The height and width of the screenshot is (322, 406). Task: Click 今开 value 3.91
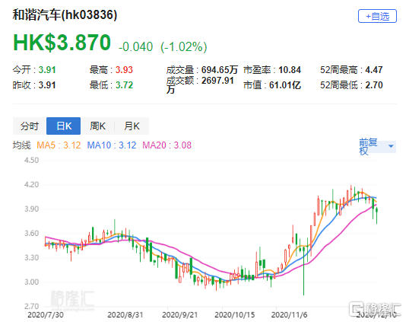pos(47,70)
